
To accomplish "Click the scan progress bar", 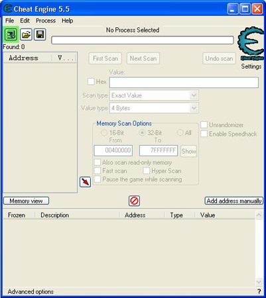I will 143,40.
